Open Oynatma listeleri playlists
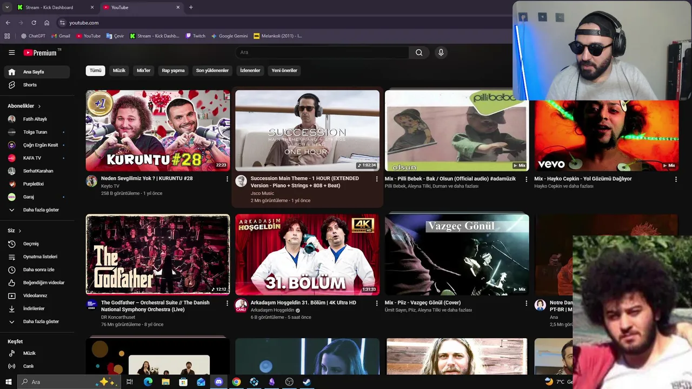 tap(37, 257)
